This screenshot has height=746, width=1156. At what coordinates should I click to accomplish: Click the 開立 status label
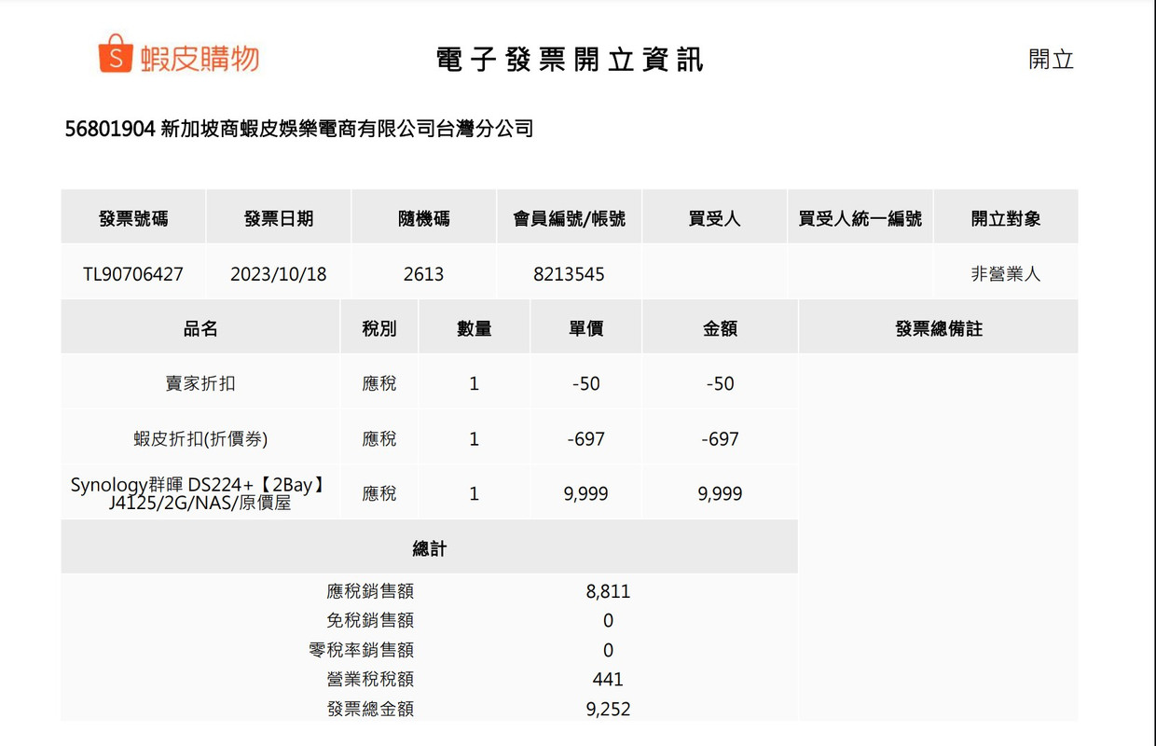pyautogui.click(x=1052, y=60)
